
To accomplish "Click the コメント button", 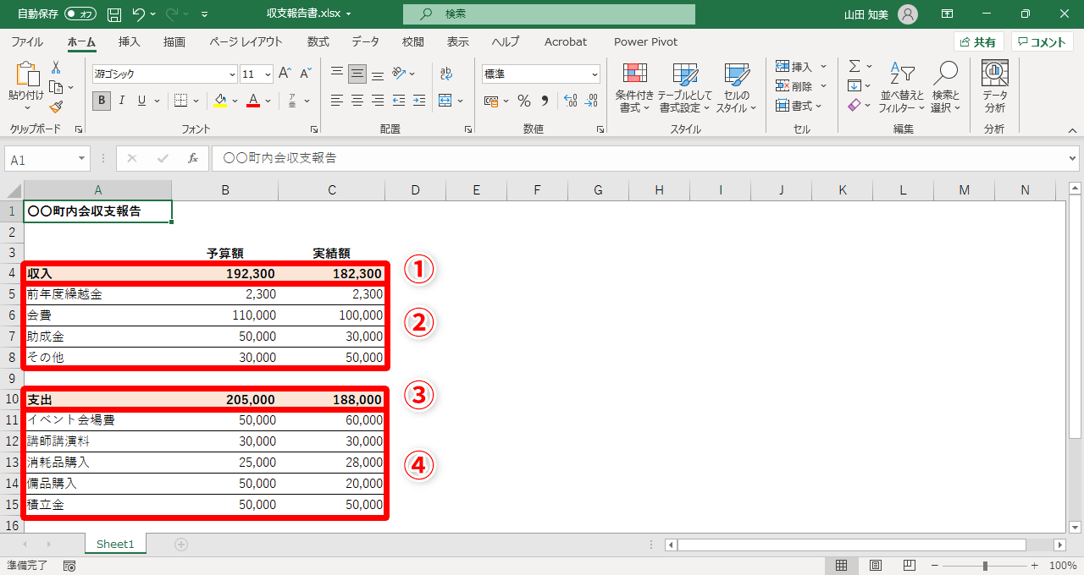I will pyautogui.click(x=1043, y=41).
